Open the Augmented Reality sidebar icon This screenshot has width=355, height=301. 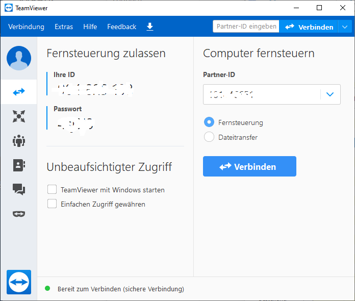[x=19, y=214]
